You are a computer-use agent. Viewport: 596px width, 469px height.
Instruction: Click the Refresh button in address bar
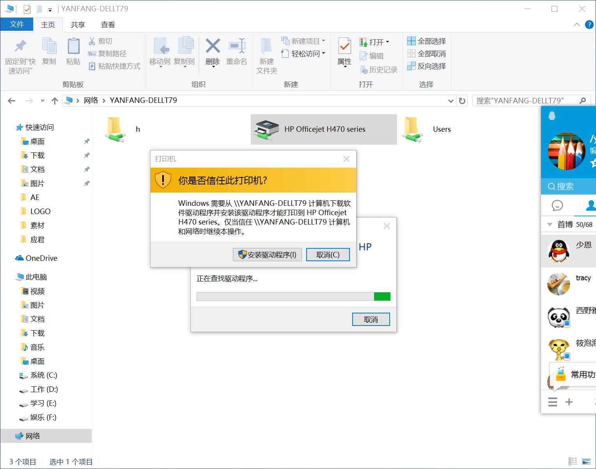[x=462, y=101]
